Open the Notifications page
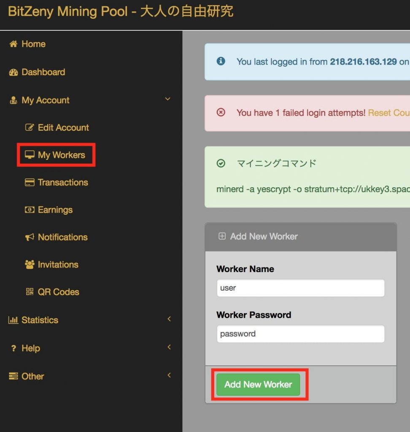 coord(63,237)
